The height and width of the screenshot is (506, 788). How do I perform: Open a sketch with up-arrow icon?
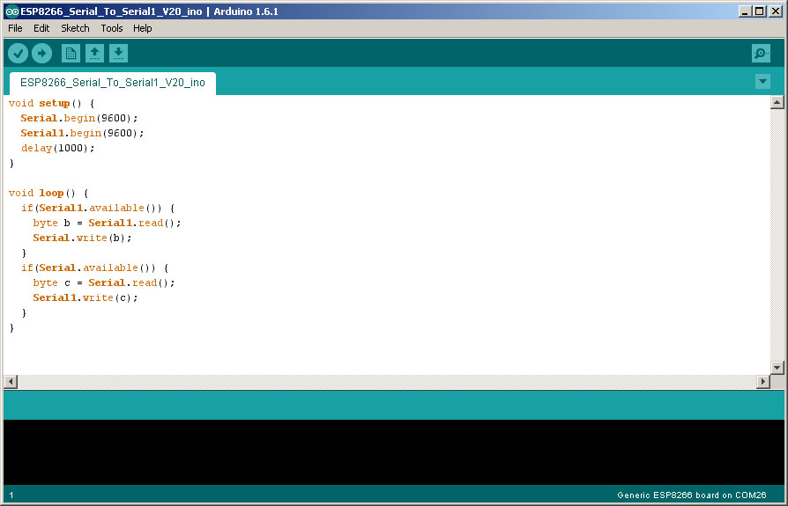pos(94,53)
